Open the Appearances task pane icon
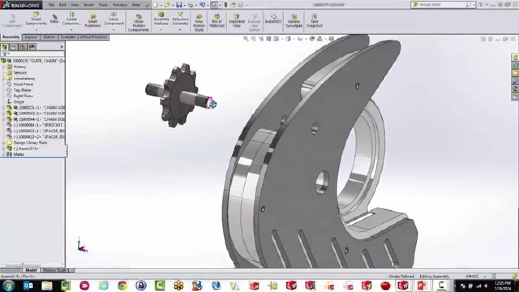The width and height of the screenshot is (519, 292). point(515,88)
